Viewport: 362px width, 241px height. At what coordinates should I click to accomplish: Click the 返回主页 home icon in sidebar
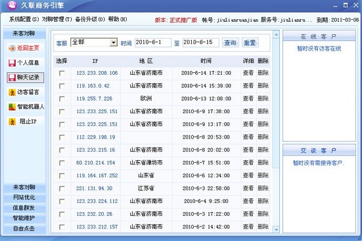click(11, 47)
